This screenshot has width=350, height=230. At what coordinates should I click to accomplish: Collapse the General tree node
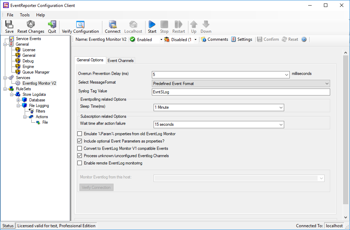click(x=5, y=44)
